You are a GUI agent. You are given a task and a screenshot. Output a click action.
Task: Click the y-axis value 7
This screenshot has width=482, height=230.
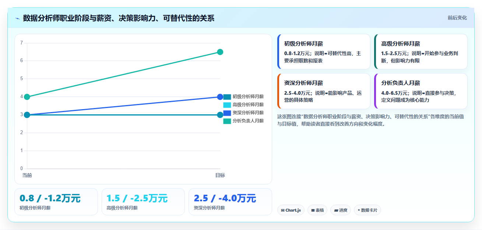[21, 43]
